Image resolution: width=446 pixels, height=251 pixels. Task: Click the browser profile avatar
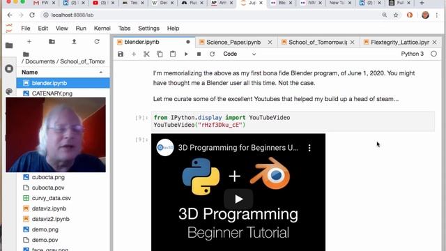pyautogui.click(x=425, y=15)
